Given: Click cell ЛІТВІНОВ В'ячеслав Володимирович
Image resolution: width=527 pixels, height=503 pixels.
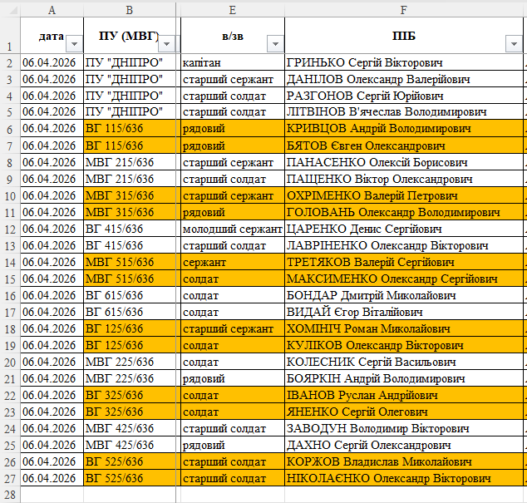Looking at the screenshot, I should pos(404,112).
